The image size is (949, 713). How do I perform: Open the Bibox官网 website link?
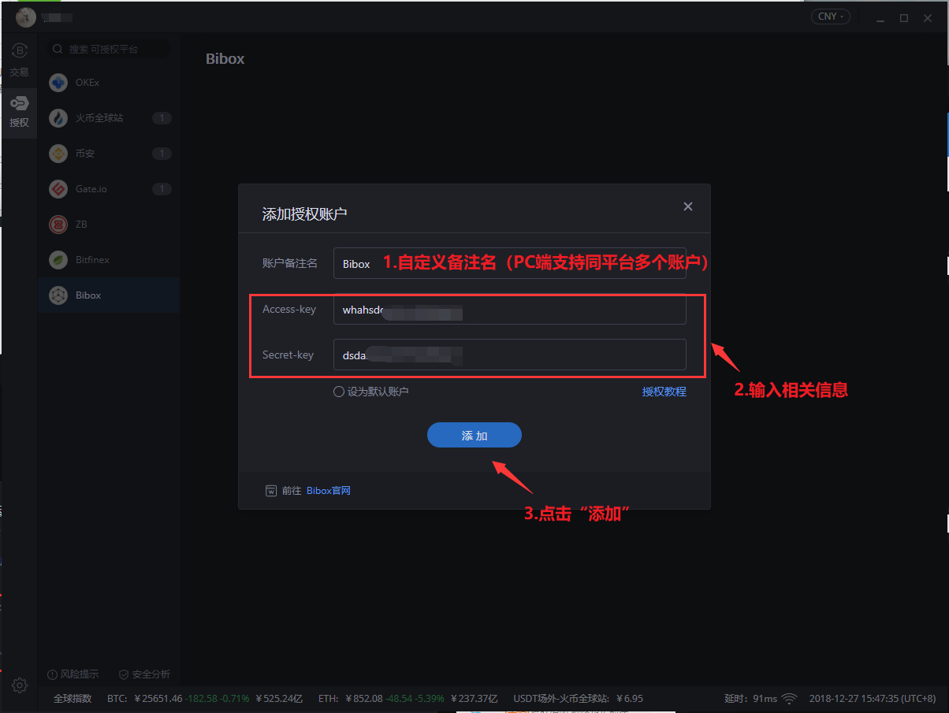click(x=329, y=491)
